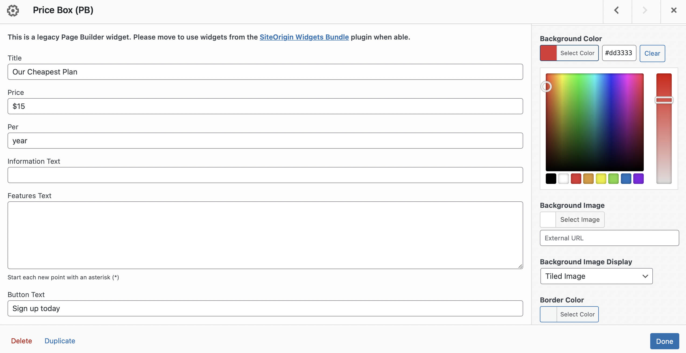686x353 pixels.
Task: Go to next widget with right arrow
Action: pyautogui.click(x=645, y=10)
